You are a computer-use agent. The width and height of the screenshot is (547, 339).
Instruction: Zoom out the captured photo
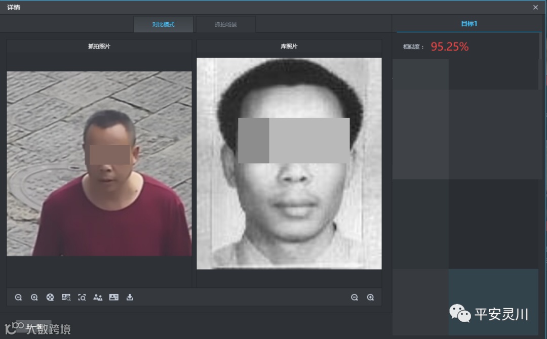[x=19, y=297]
